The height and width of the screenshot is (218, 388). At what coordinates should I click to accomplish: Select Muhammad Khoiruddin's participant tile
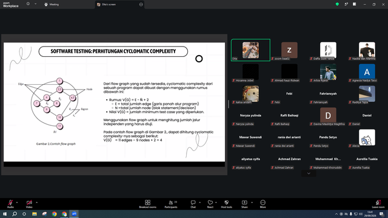pyautogui.click(x=328, y=159)
